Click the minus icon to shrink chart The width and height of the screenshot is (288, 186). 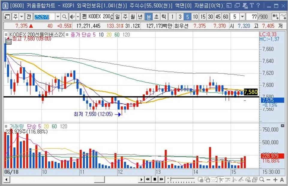coord(268,179)
